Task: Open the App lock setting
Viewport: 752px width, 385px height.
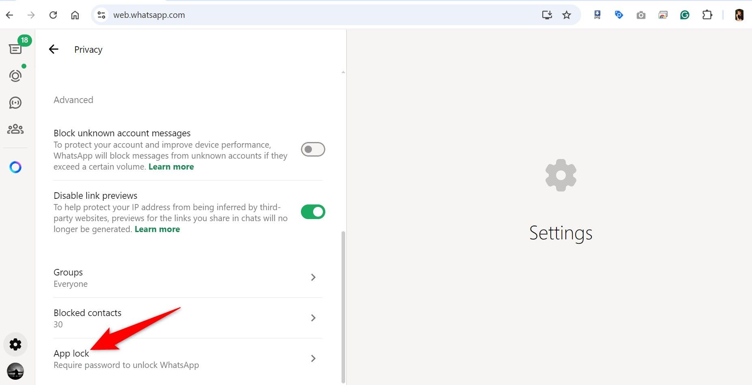Action: tap(188, 359)
